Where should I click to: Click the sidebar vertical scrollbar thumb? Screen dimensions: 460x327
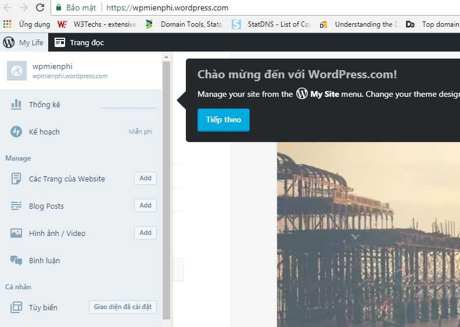(166, 190)
